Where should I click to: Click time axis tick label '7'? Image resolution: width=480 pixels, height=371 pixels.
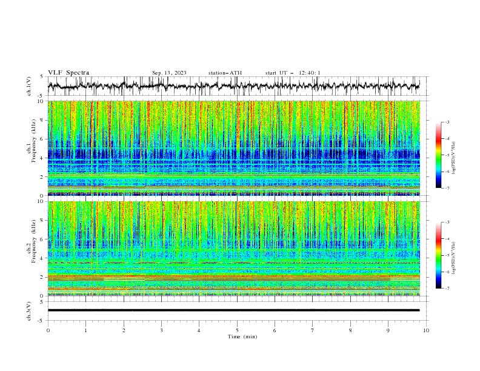(x=313, y=330)
